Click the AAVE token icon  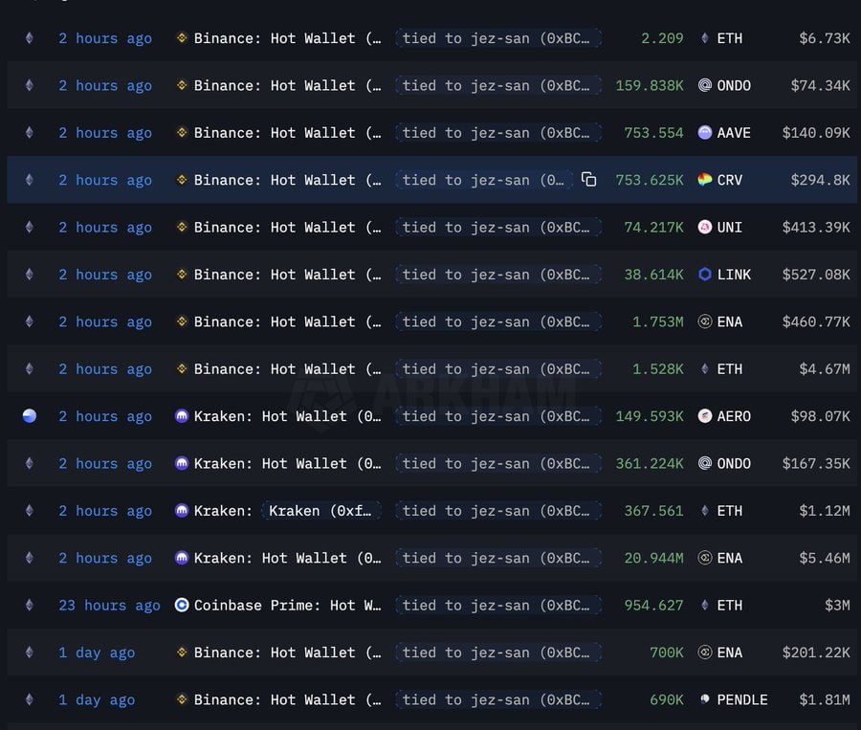point(705,133)
